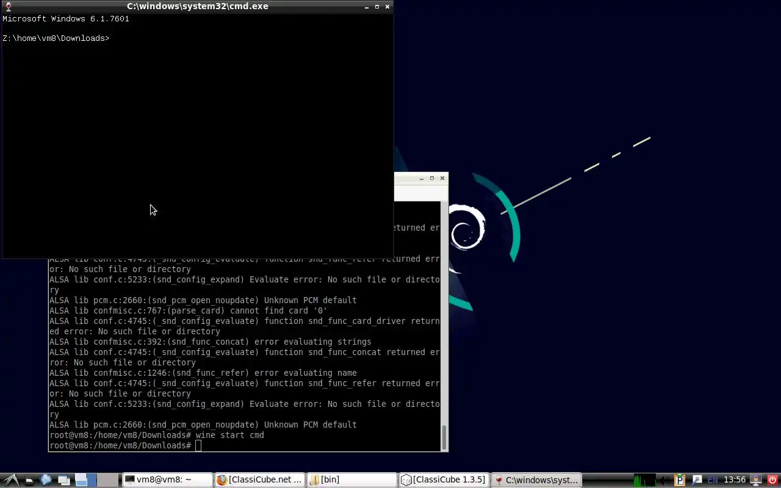Screen dimensions: 781x488
Task: Switch to ClassiCube.net browser taskbar button
Action: (x=259, y=480)
